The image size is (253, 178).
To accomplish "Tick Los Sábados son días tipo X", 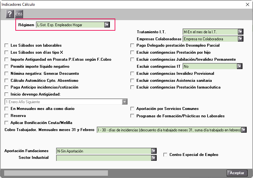I will point(6,52).
